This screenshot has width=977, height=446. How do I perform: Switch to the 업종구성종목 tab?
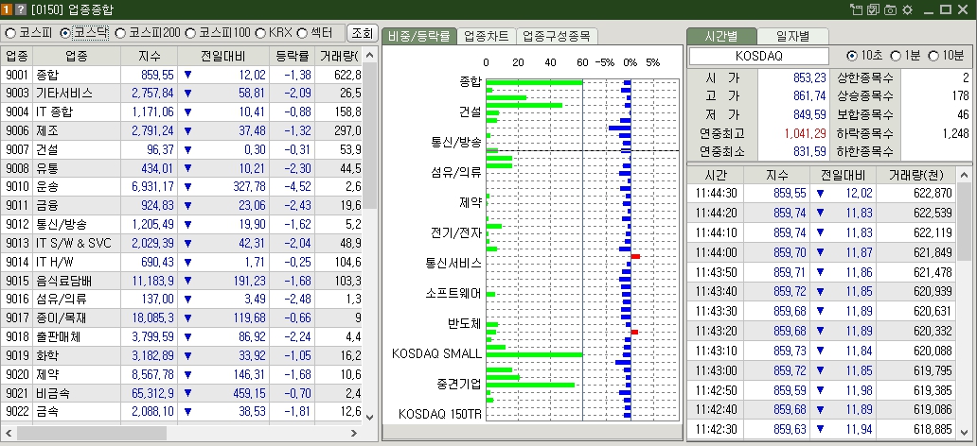coord(557,36)
